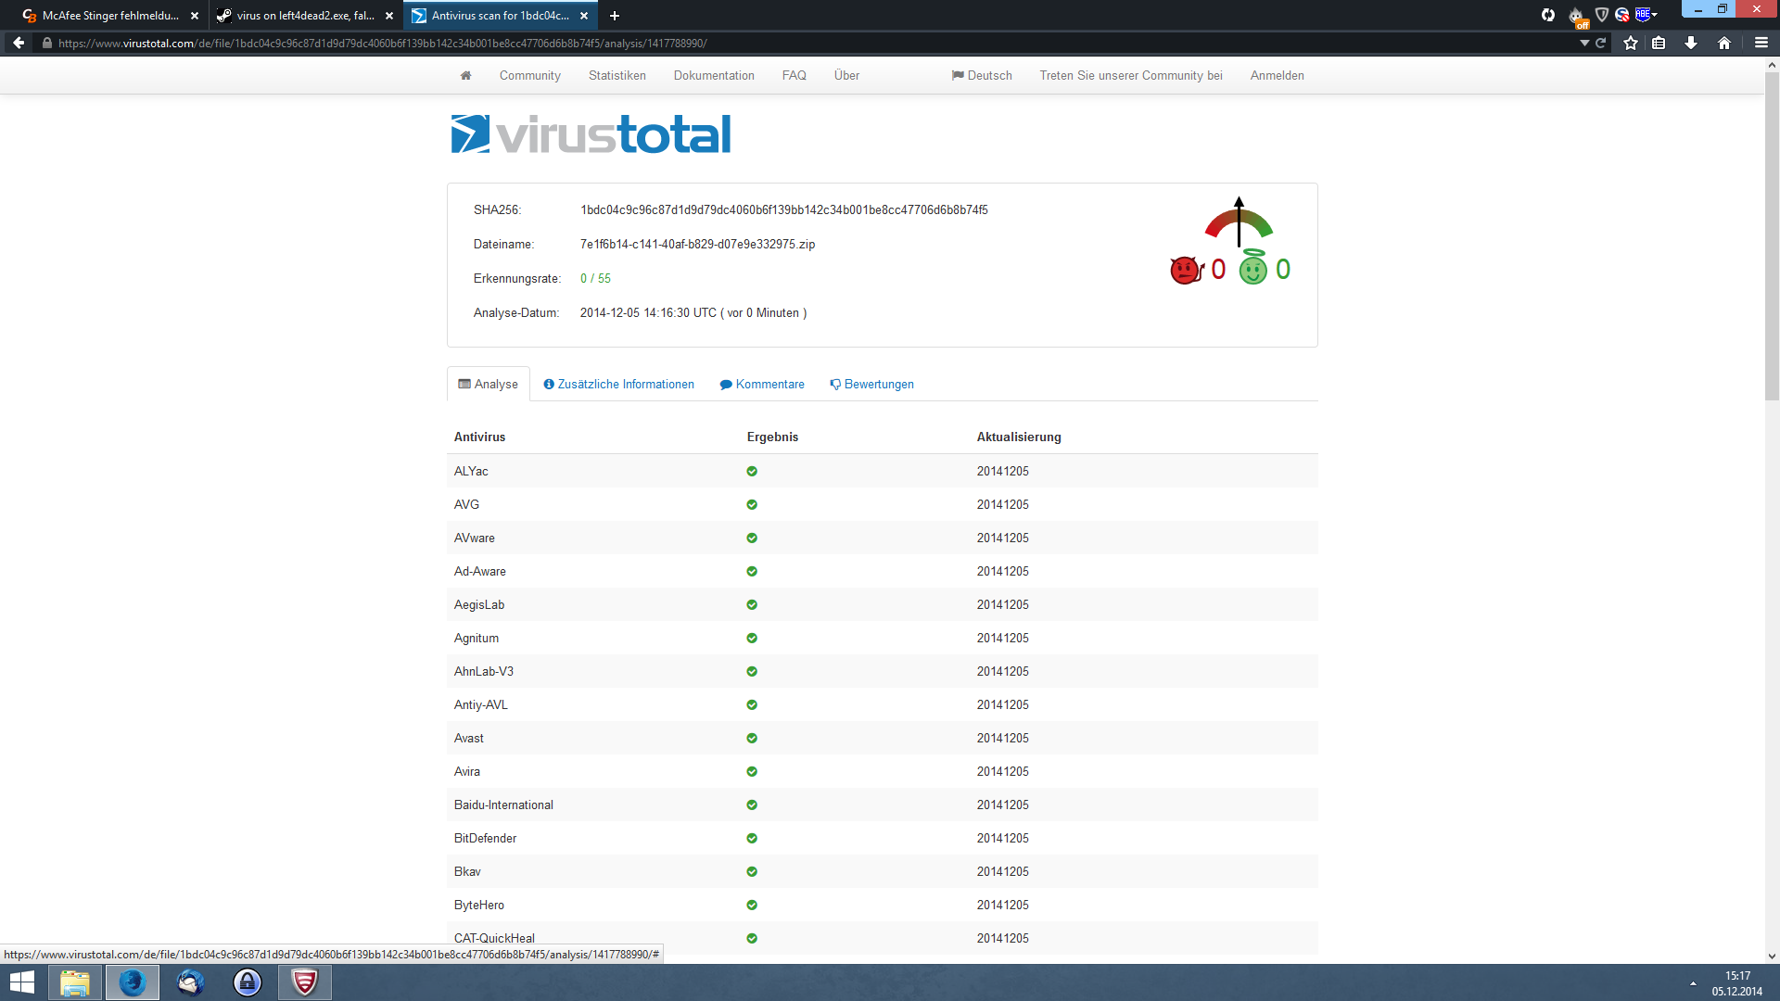This screenshot has width=1780, height=1001.
Task: Go back with the back arrow button
Action: point(19,43)
